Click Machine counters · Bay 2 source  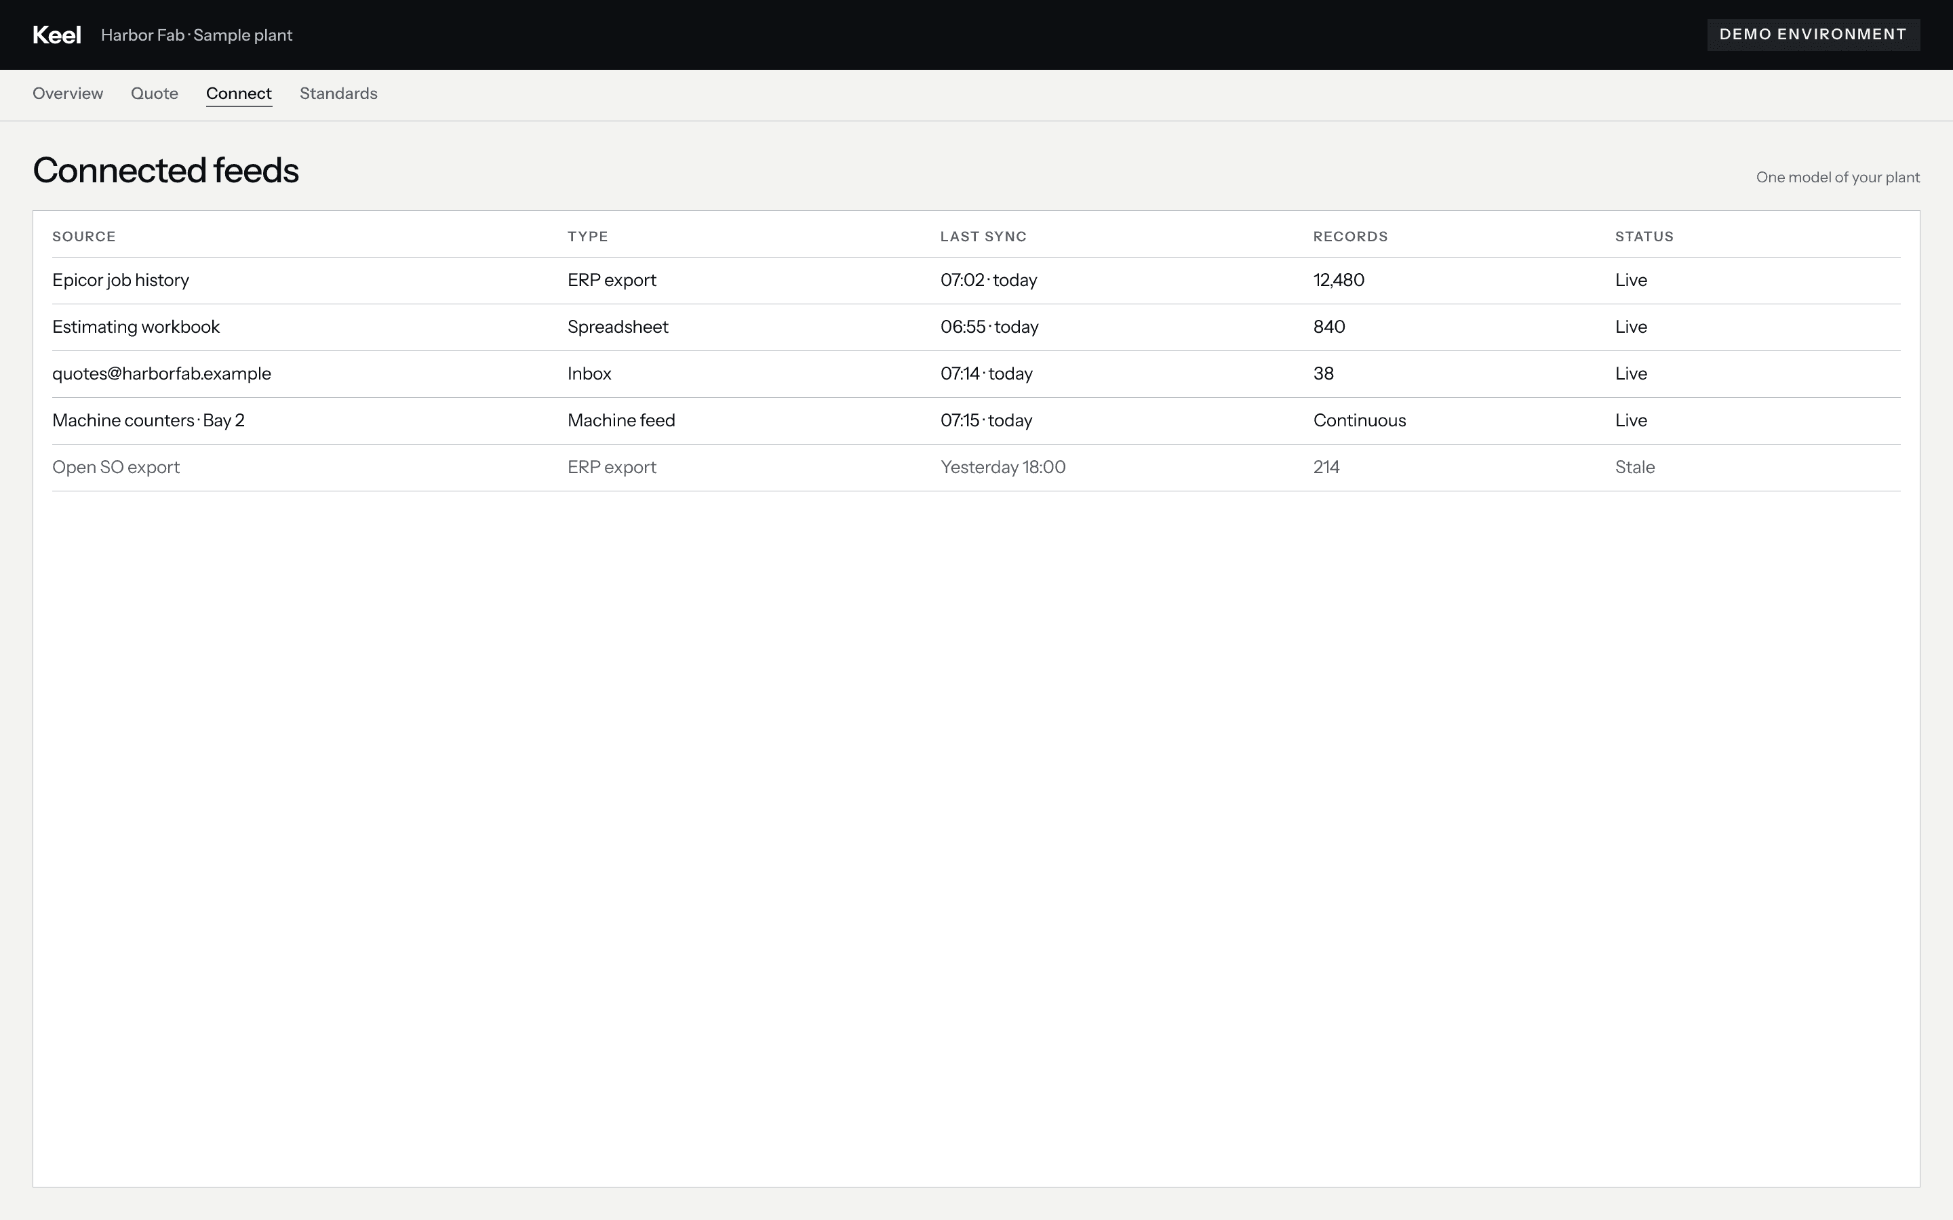[149, 420]
